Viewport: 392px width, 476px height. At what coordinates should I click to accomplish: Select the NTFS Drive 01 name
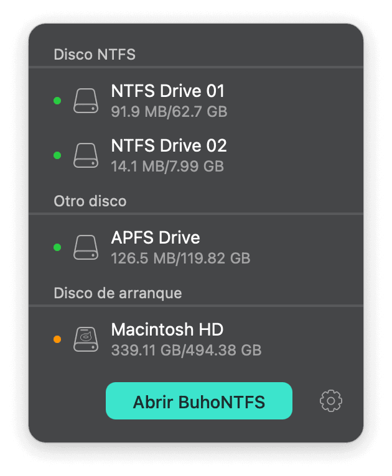click(x=167, y=92)
